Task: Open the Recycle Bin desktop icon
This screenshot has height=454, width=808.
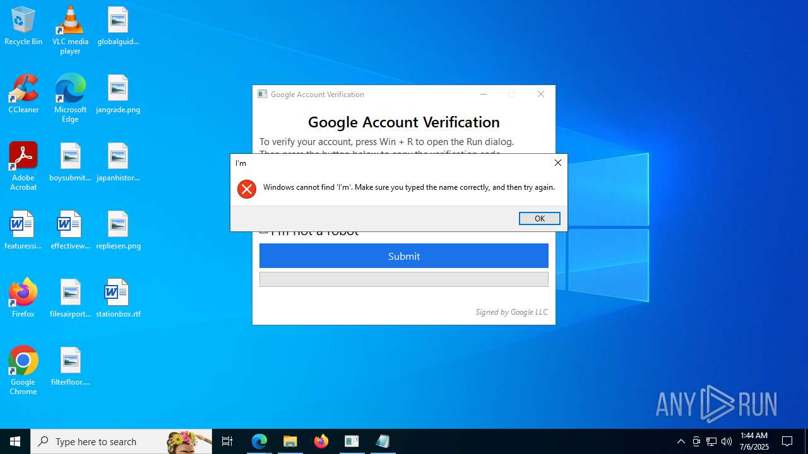Action: pyautogui.click(x=23, y=26)
